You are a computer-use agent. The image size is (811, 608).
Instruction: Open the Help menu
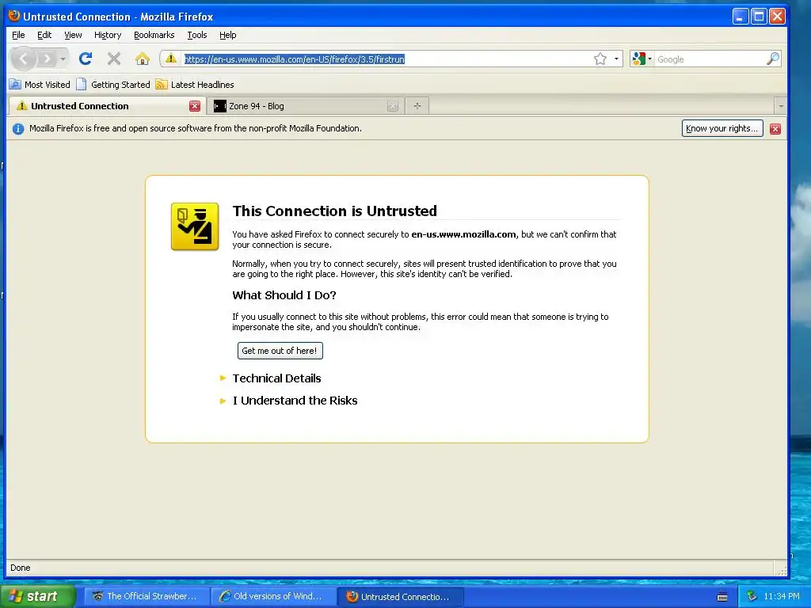point(227,35)
